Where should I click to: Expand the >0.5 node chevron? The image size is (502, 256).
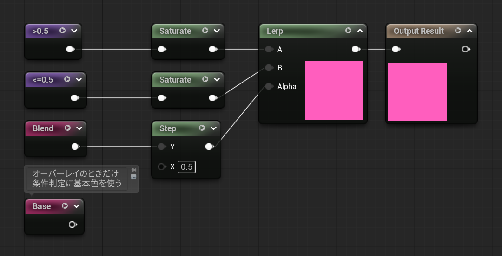[x=74, y=31]
